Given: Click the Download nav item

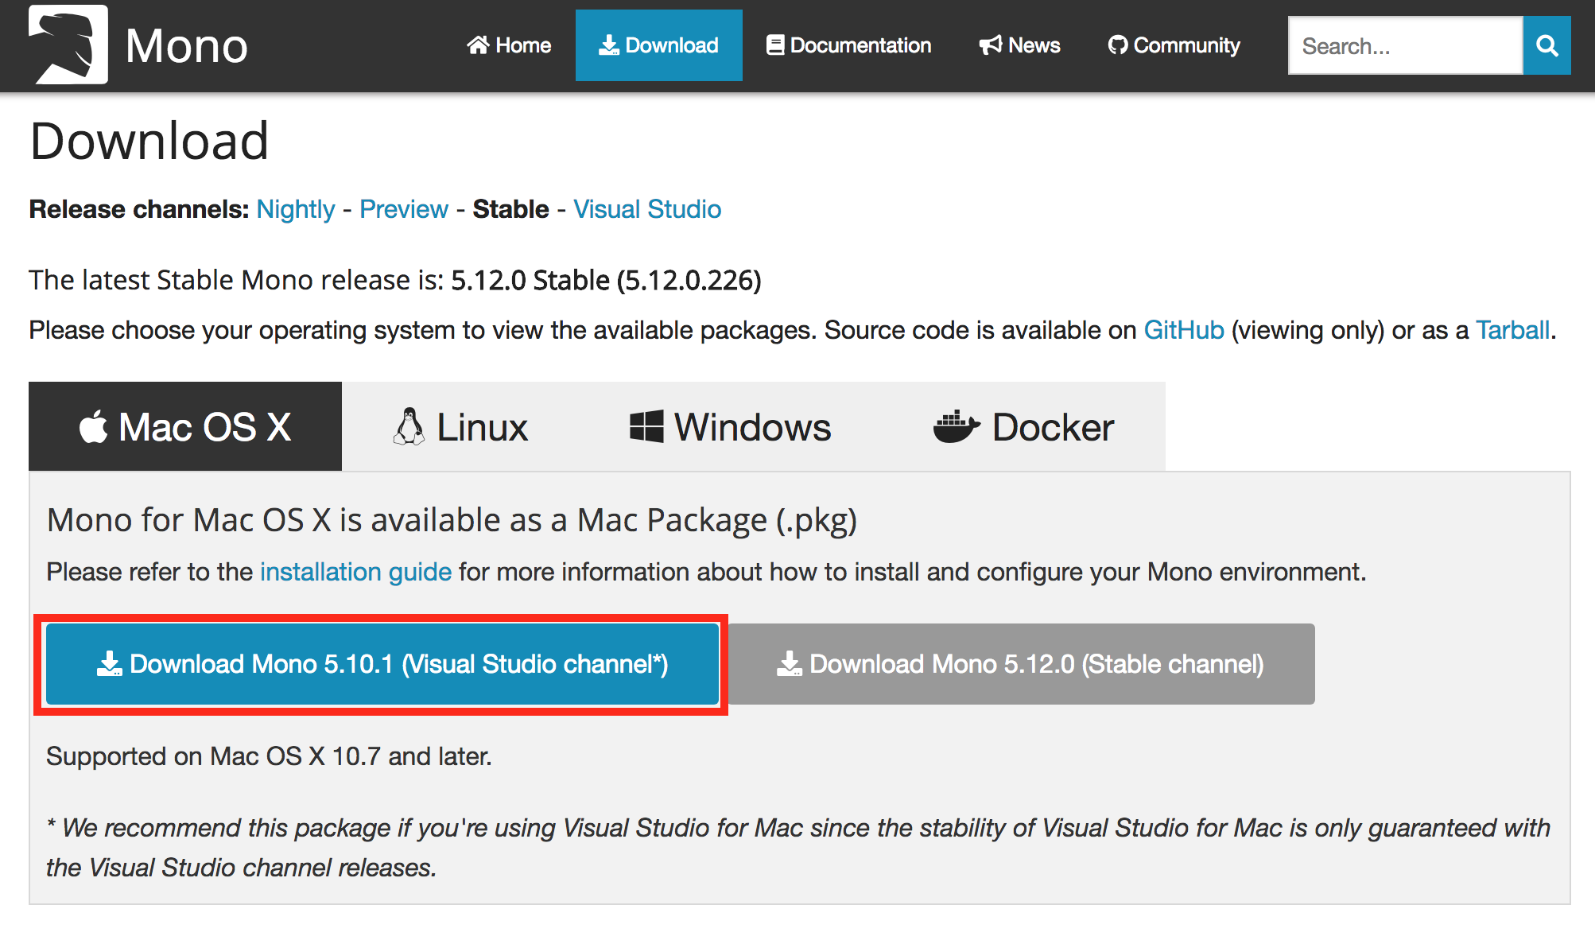Looking at the screenshot, I should pyautogui.click(x=658, y=45).
